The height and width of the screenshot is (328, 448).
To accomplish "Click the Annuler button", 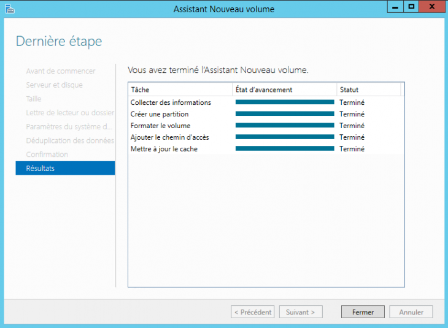I will coord(411,312).
